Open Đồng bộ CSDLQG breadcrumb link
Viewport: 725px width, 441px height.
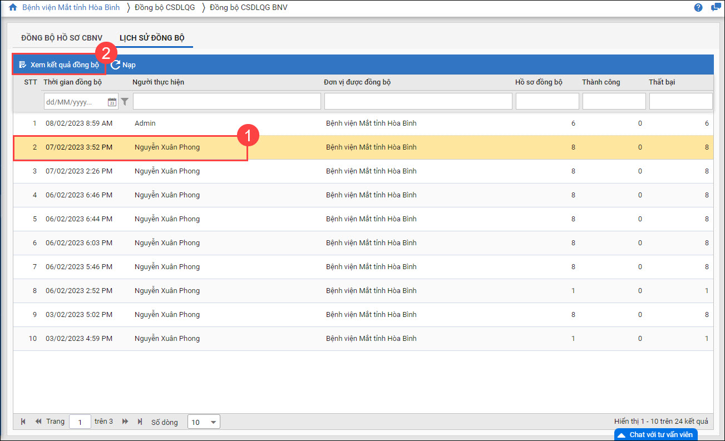(x=165, y=8)
